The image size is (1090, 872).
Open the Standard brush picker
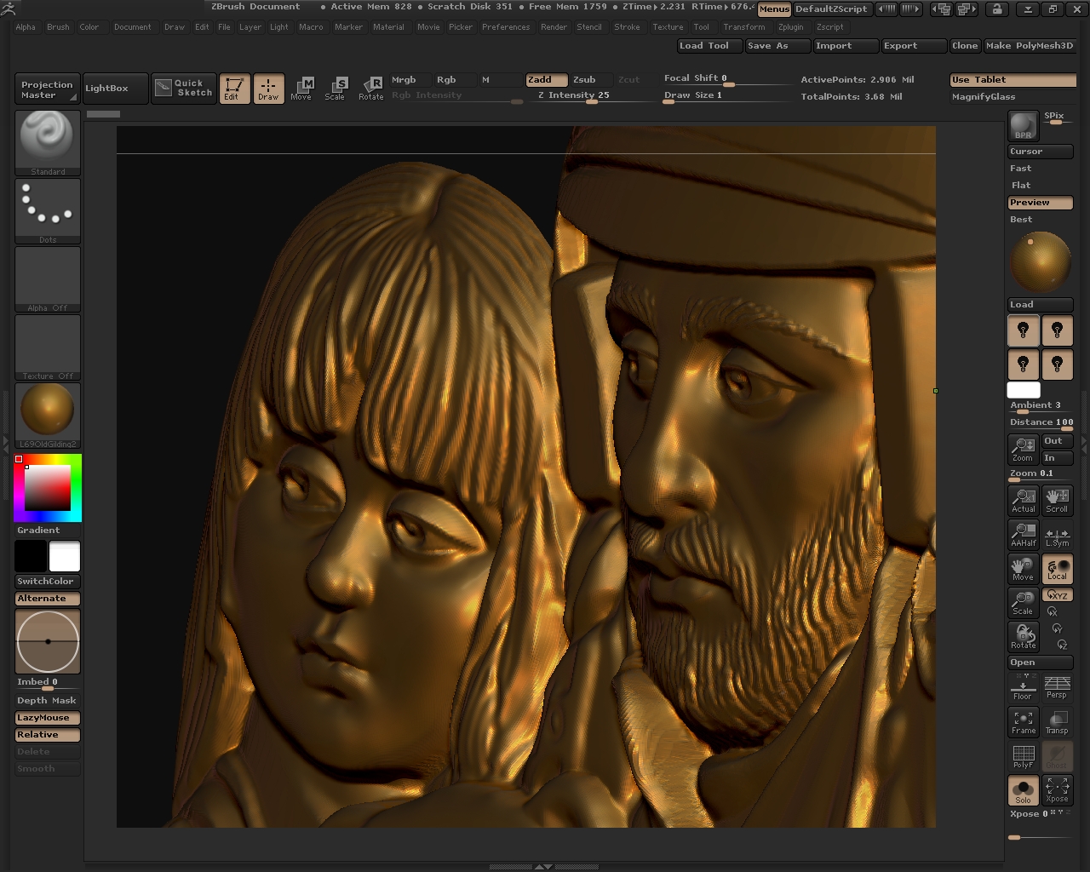coord(48,141)
